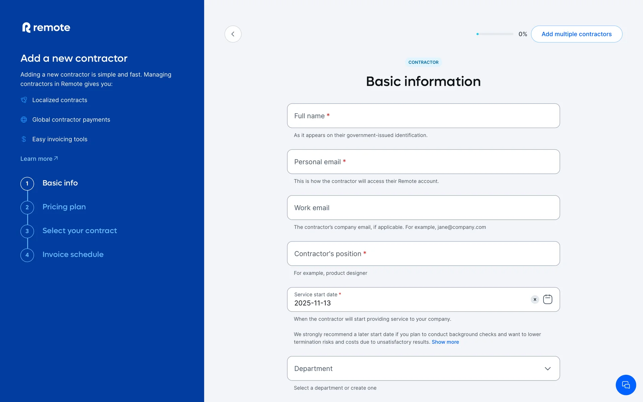
Task: Focus the Full name field
Action: coord(423,116)
